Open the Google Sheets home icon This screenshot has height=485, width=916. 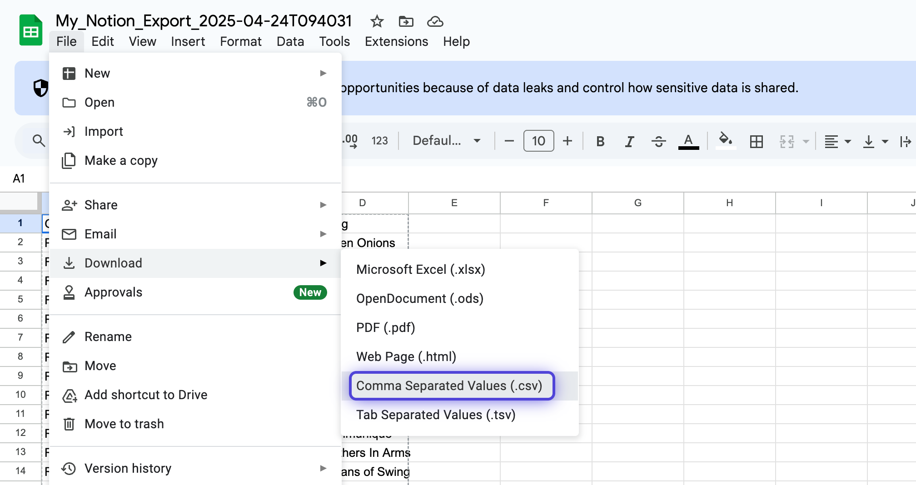click(x=31, y=30)
